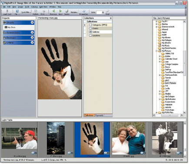Click the My Shots camera icon
The image size is (189, 164).
pyautogui.click(x=6, y=27)
